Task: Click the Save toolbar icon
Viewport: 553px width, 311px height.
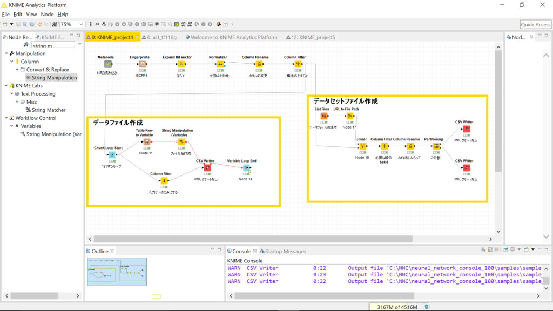Action: (18, 24)
